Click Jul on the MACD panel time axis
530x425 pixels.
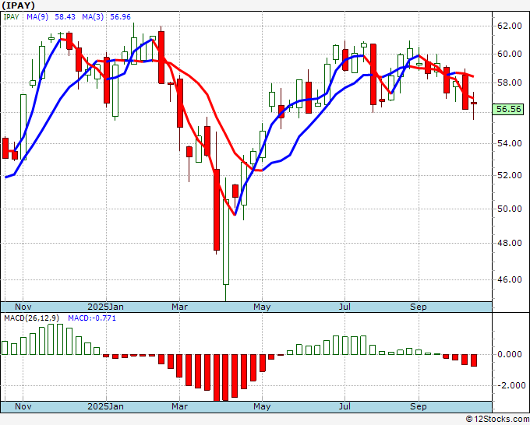pyautogui.click(x=344, y=406)
